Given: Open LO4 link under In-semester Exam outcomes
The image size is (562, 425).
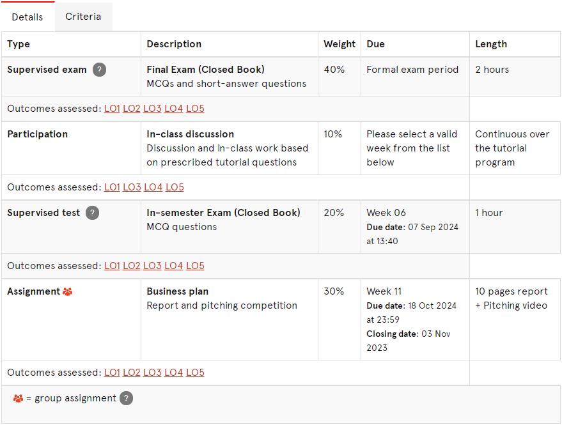Looking at the screenshot, I should [173, 266].
